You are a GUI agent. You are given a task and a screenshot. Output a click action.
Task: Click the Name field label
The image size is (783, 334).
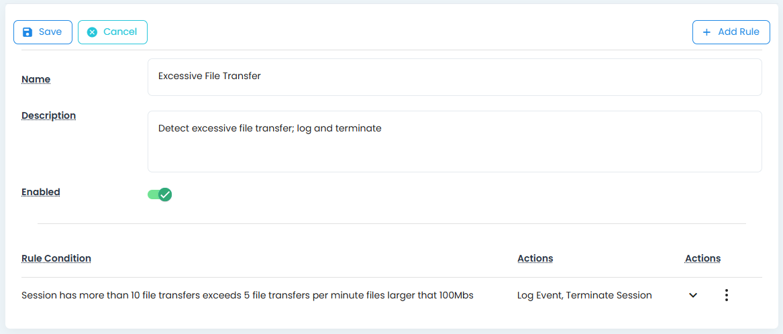click(x=36, y=79)
